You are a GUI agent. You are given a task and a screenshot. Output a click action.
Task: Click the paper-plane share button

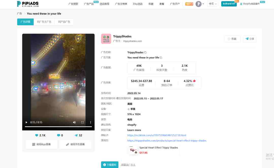pyautogui.click(x=250, y=39)
